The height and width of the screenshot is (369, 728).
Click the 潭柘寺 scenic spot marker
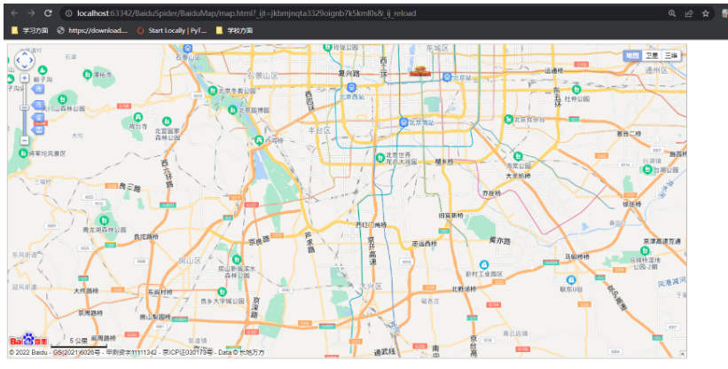[x=87, y=75]
